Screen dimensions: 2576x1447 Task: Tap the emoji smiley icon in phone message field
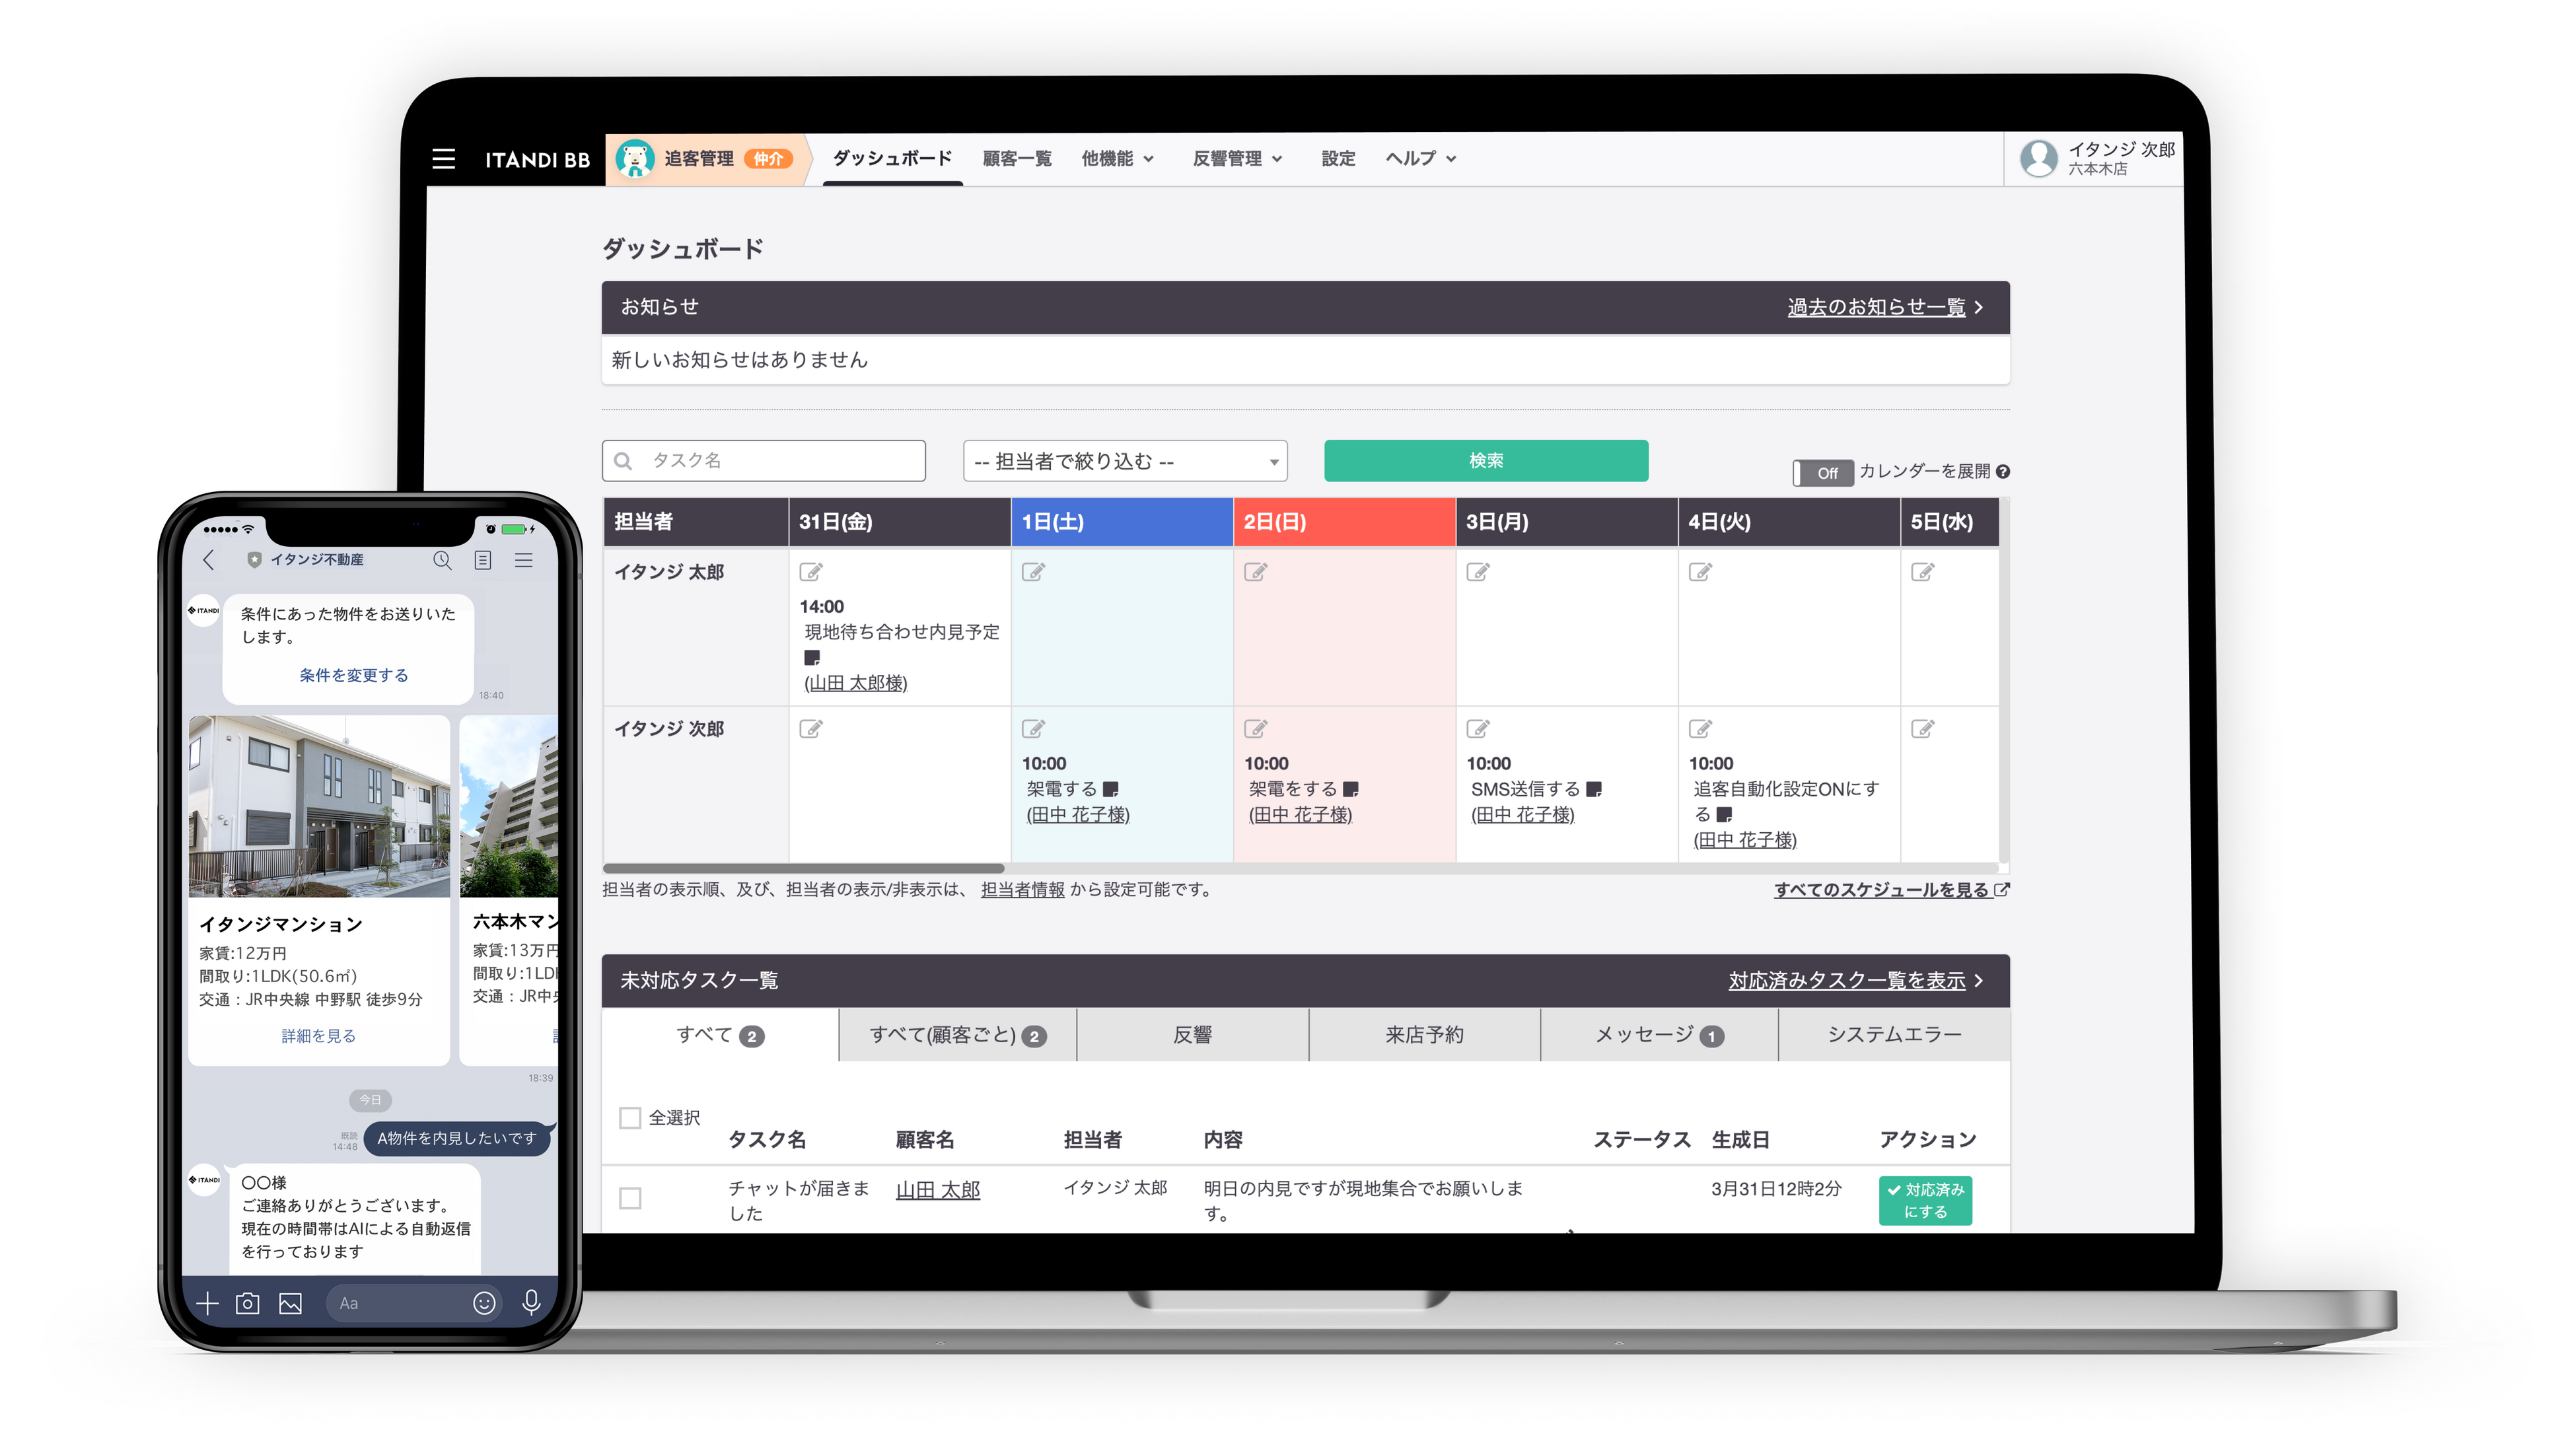pyautogui.click(x=484, y=1303)
